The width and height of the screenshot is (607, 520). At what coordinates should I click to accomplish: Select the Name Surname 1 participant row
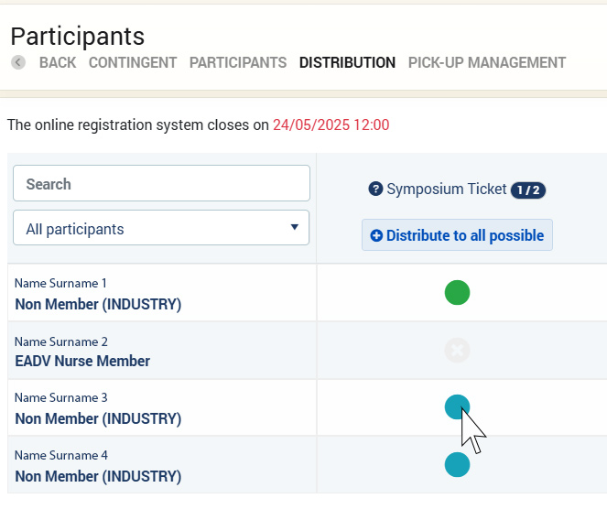coord(98,294)
